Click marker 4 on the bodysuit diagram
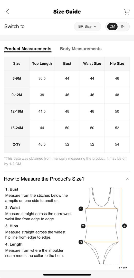Image resolution: width=134 pixels, height=278 pixels. (125, 226)
